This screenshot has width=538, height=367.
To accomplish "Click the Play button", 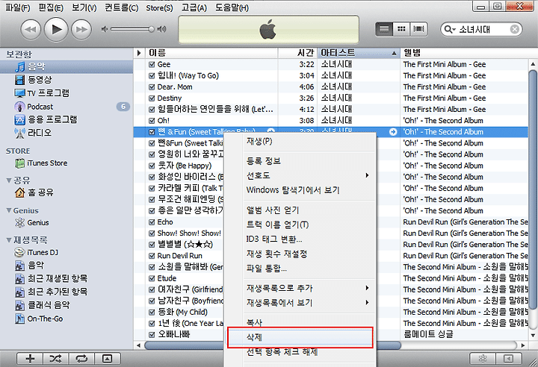I will point(56,30).
